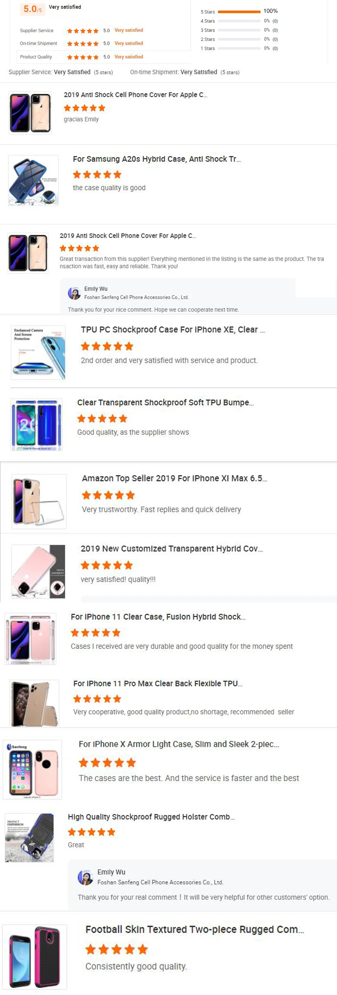Image resolution: width=337 pixels, height=995 pixels.
Task: Open 2019 New Customized Transparent Hybrid title
Action: (172, 548)
